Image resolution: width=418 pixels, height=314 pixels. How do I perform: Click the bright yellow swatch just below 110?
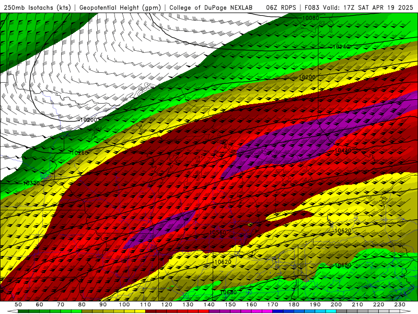[140, 311]
